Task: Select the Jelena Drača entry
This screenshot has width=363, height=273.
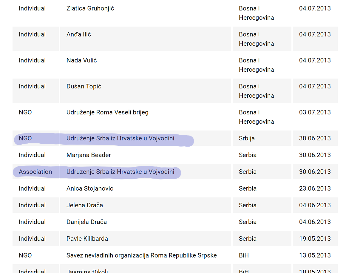Action: [x=85, y=205]
